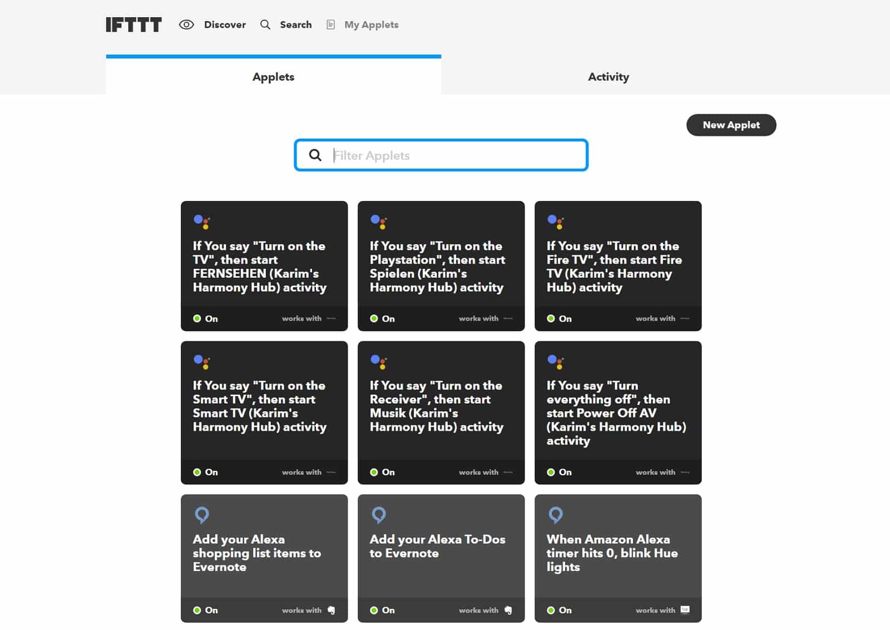Viewport: 890px width, 630px height.
Task: Toggle On status of Playstation applet
Action: 382,318
